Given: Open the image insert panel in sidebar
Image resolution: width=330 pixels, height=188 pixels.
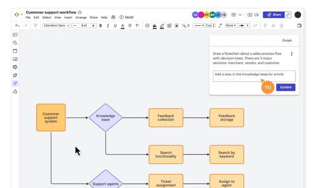Looking at the screenshot, I should (15, 59).
